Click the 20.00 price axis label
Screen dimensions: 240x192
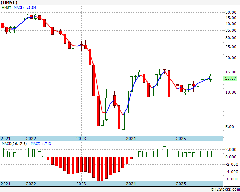231,58
